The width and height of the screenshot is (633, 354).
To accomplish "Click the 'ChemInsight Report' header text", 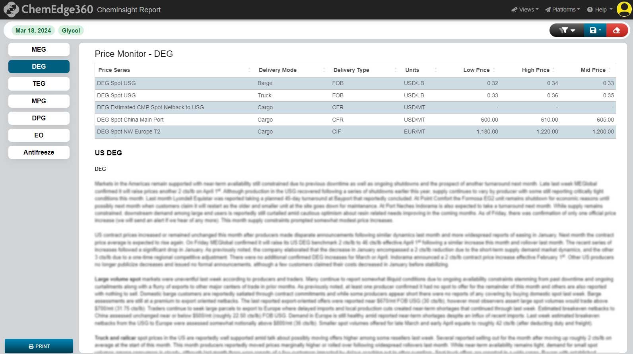I will [x=129, y=10].
